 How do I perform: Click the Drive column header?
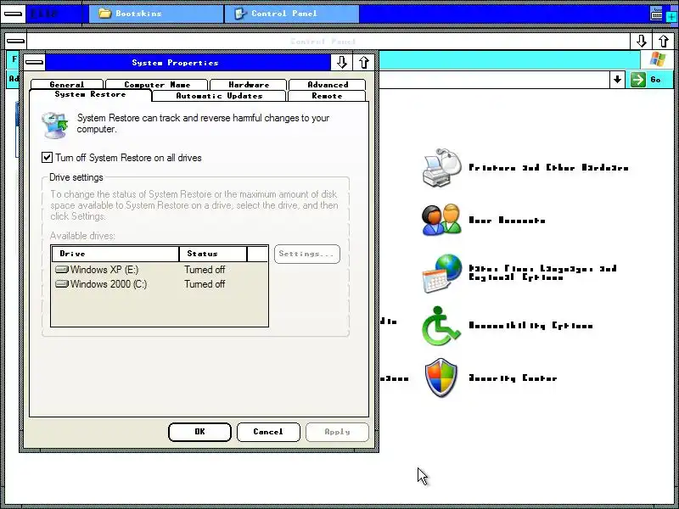[x=115, y=254]
